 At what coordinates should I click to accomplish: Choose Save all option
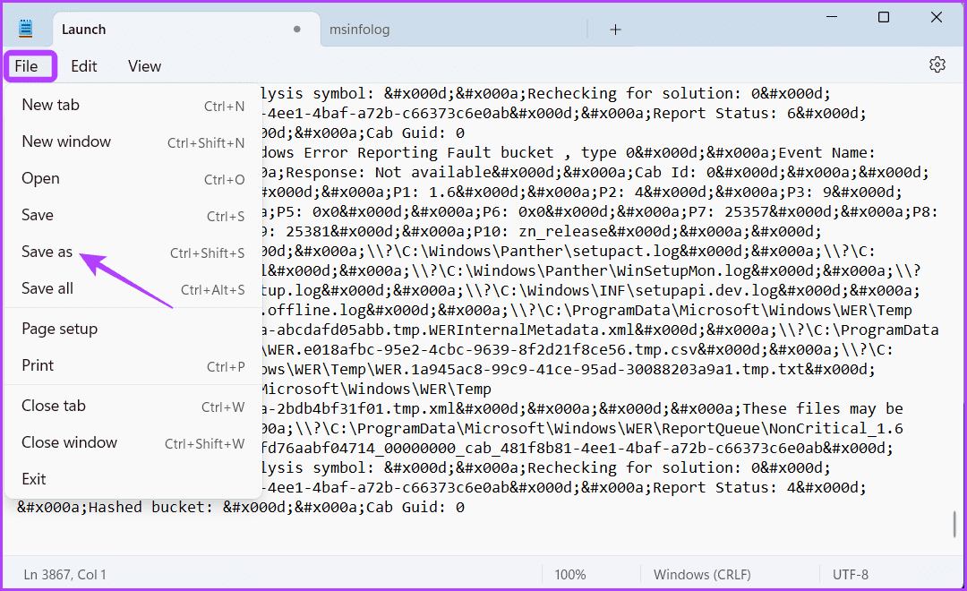(133, 288)
